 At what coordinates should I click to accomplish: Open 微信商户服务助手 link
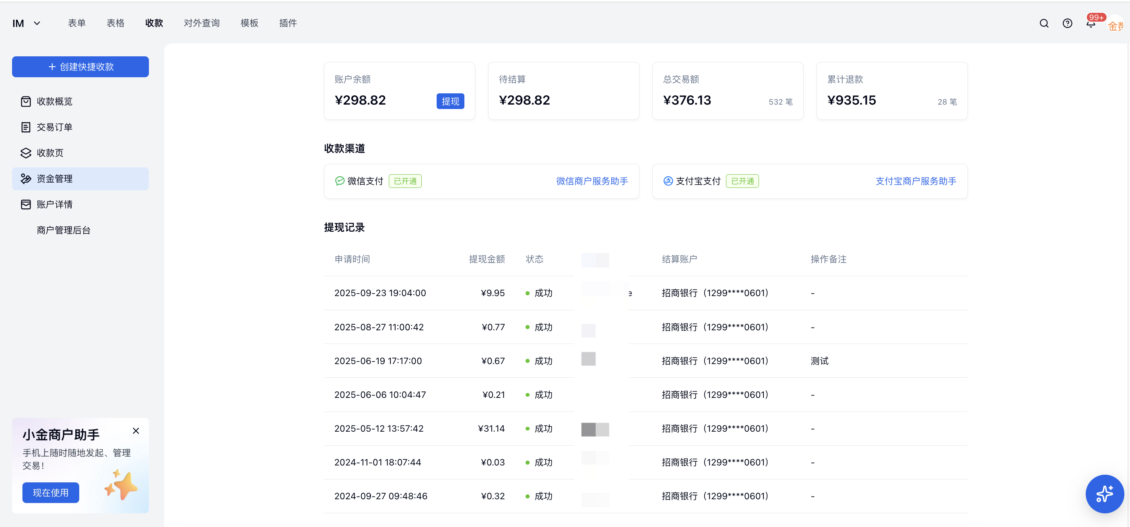click(592, 181)
